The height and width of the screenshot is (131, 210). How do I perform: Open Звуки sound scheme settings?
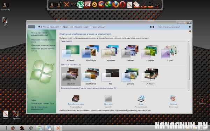(x=141, y=101)
